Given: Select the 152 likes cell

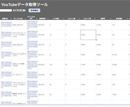Looking at the screenshot, I should 57,65.
